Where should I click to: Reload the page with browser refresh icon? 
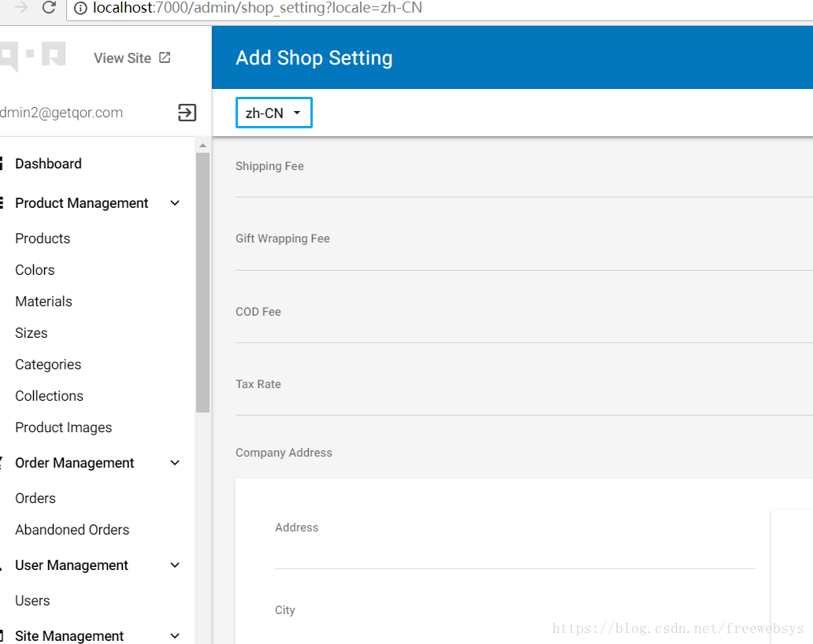click(49, 7)
